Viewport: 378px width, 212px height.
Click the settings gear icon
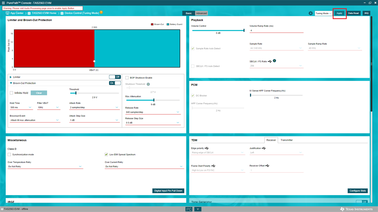tap(311, 13)
